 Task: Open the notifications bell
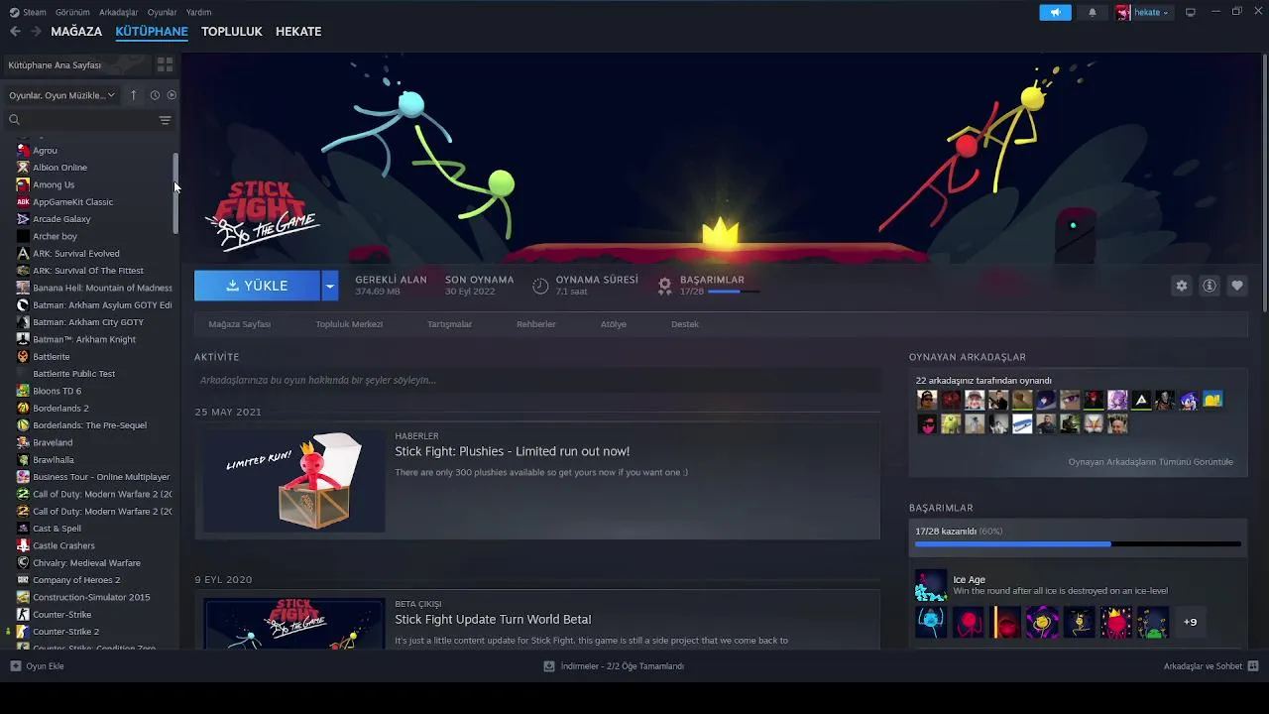[x=1093, y=12]
